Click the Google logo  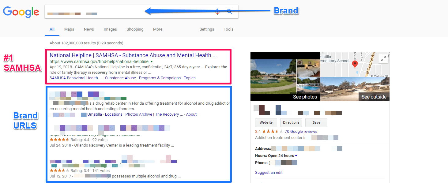21,12
